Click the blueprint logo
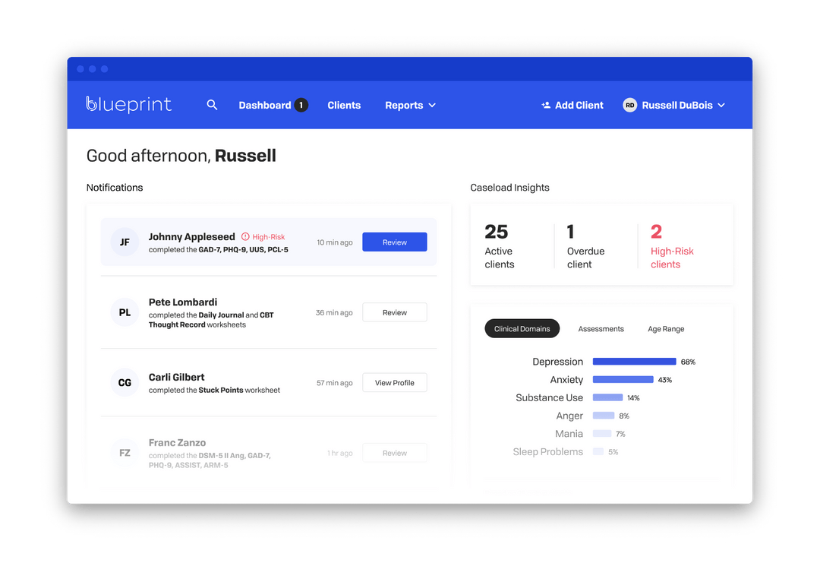The image size is (820, 582). coord(128,105)
